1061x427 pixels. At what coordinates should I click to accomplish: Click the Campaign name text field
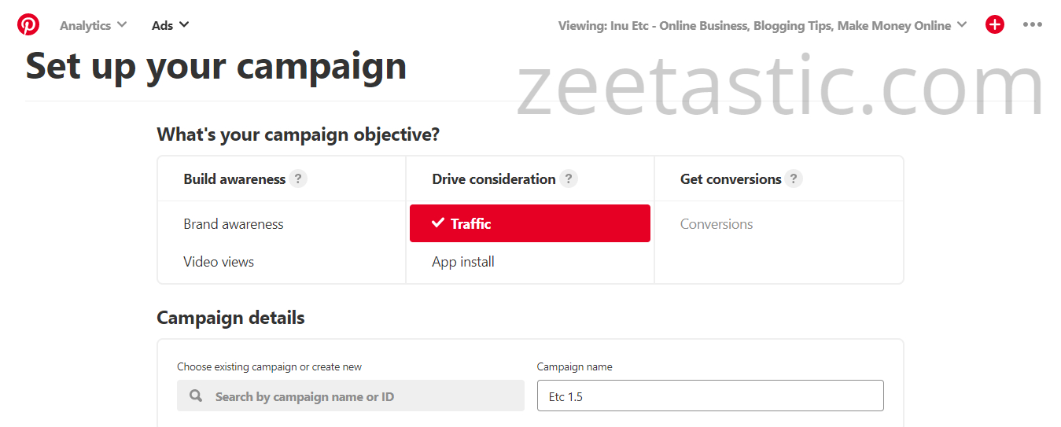[710, 396]
